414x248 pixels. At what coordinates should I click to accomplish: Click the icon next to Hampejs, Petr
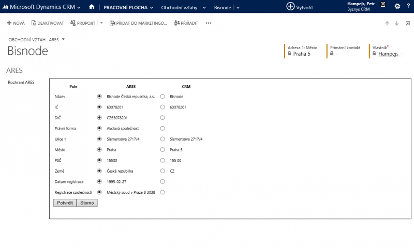(383, 4)
